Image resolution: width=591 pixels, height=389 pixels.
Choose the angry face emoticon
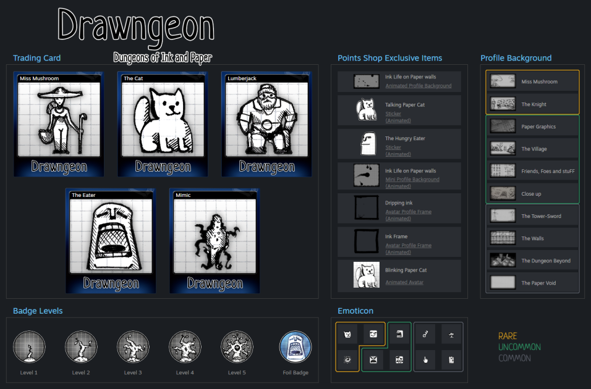[x=373, y=360]
